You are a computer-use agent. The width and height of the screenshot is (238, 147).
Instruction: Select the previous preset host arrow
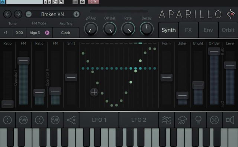[x=45, y=2]
